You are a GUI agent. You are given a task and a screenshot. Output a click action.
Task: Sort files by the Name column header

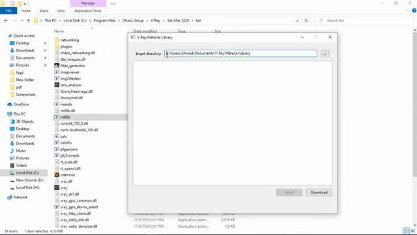pos(59,31)
